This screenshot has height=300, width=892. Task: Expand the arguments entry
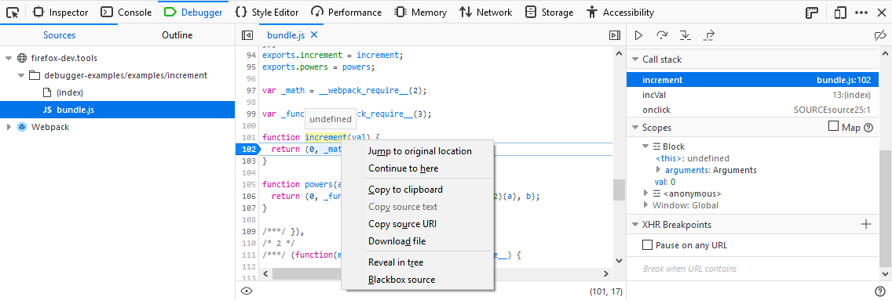(658, 169)
